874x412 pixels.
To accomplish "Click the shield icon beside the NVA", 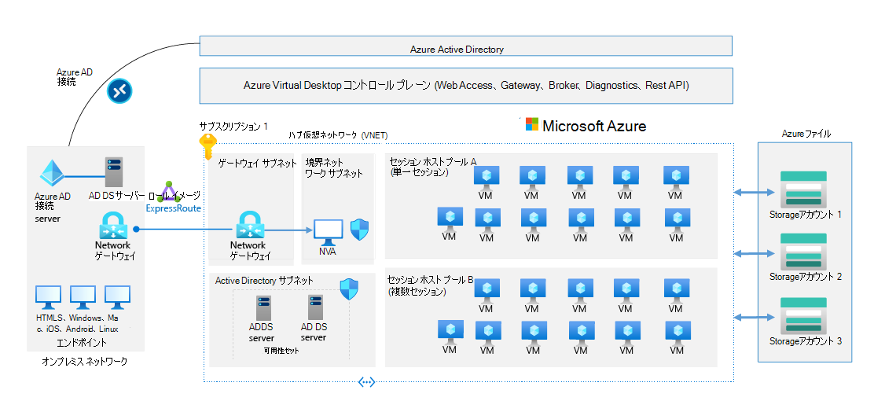I will pyautogui.click(x=359, y=229).
